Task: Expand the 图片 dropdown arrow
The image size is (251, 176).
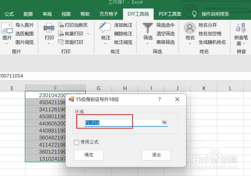Action: tap(7, 43)
